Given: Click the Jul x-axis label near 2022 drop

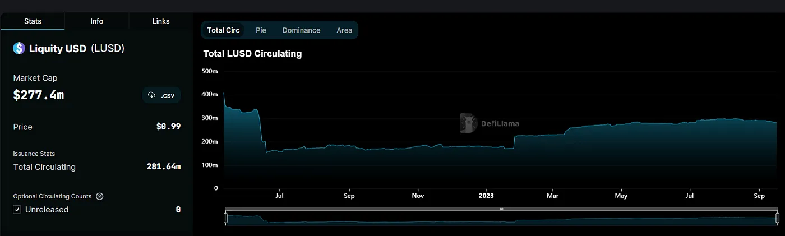Looking at the screenshot, I should (x=279, y=196).
